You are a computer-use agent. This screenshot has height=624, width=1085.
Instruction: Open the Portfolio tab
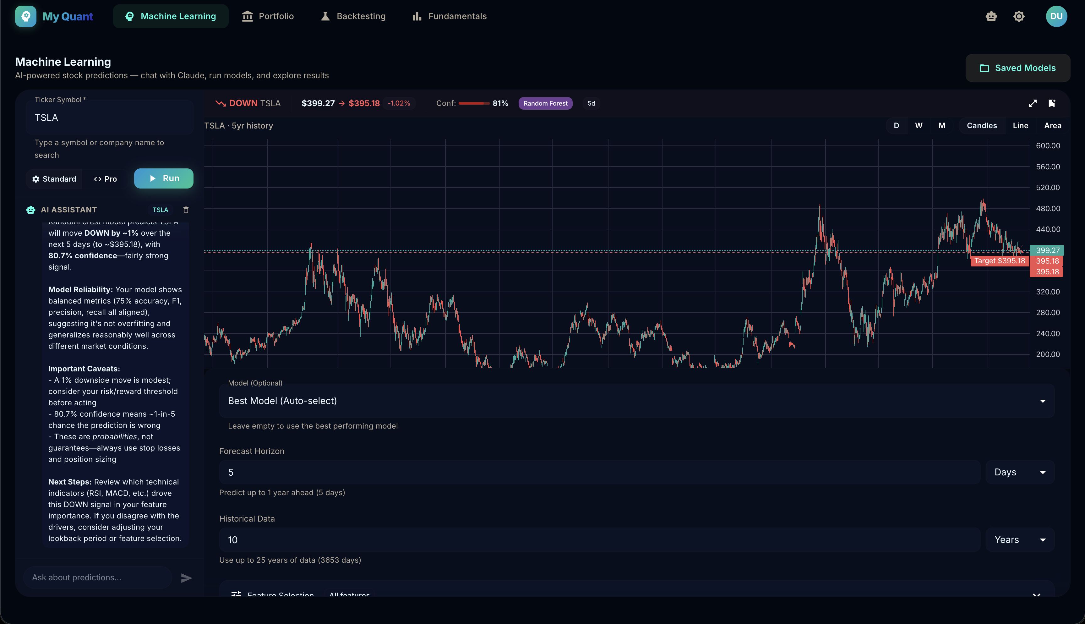pos(268,16)
